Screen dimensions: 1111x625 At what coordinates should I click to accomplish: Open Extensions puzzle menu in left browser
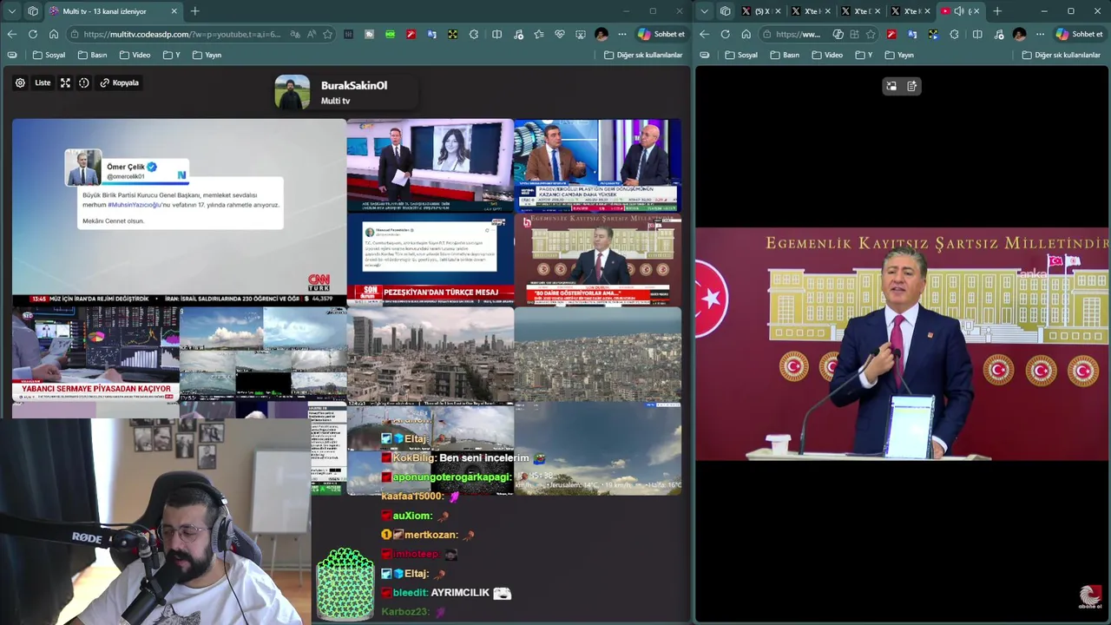pyautogui.click(x=474, y=34)
